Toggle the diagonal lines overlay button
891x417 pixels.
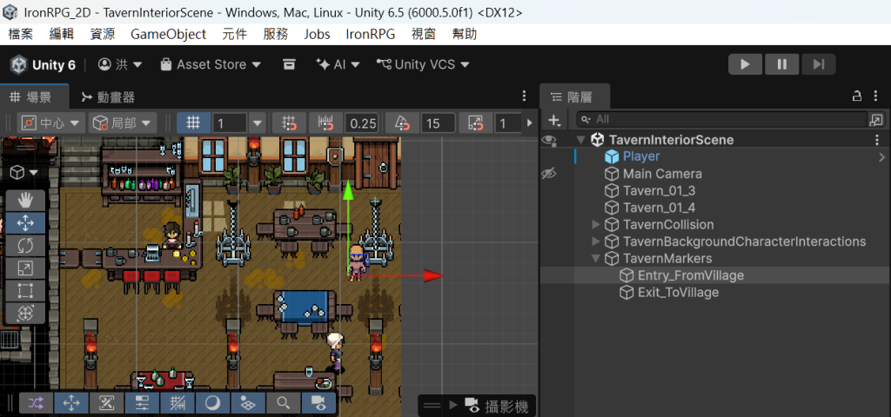click(x=177, y=403)
